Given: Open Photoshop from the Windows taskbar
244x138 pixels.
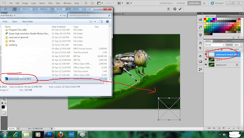Looking at the screenshot, I should (49, 134).
